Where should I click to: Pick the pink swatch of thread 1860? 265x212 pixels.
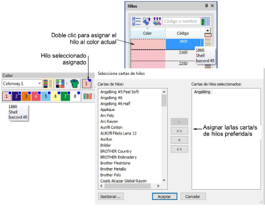pos(148,44)
